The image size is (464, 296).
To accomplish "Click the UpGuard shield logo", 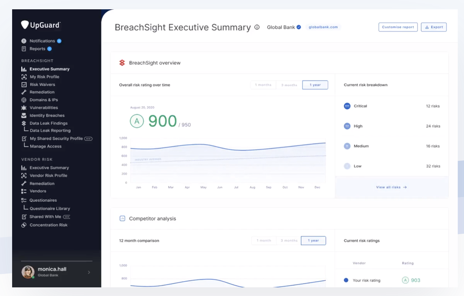I will [25, 25].
